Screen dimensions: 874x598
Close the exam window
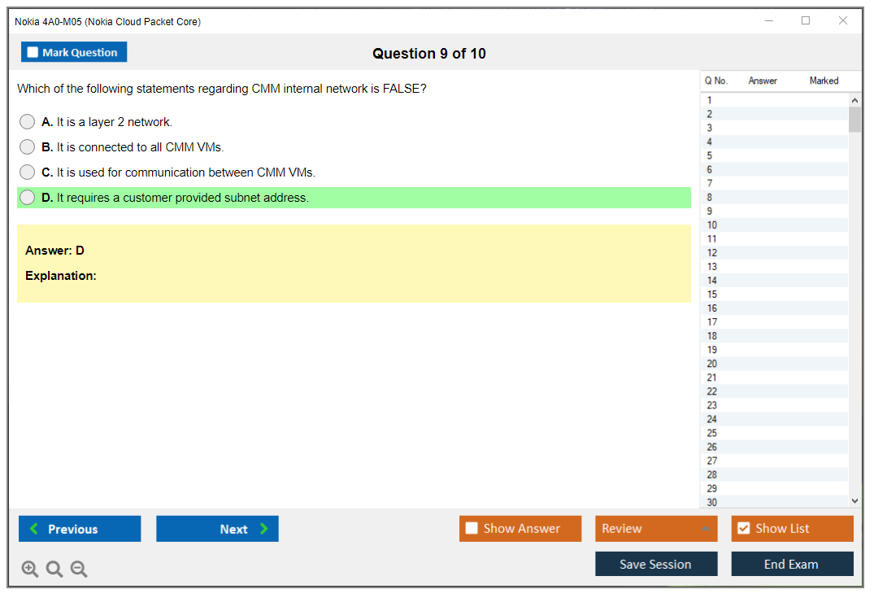(x=843, y=21)
